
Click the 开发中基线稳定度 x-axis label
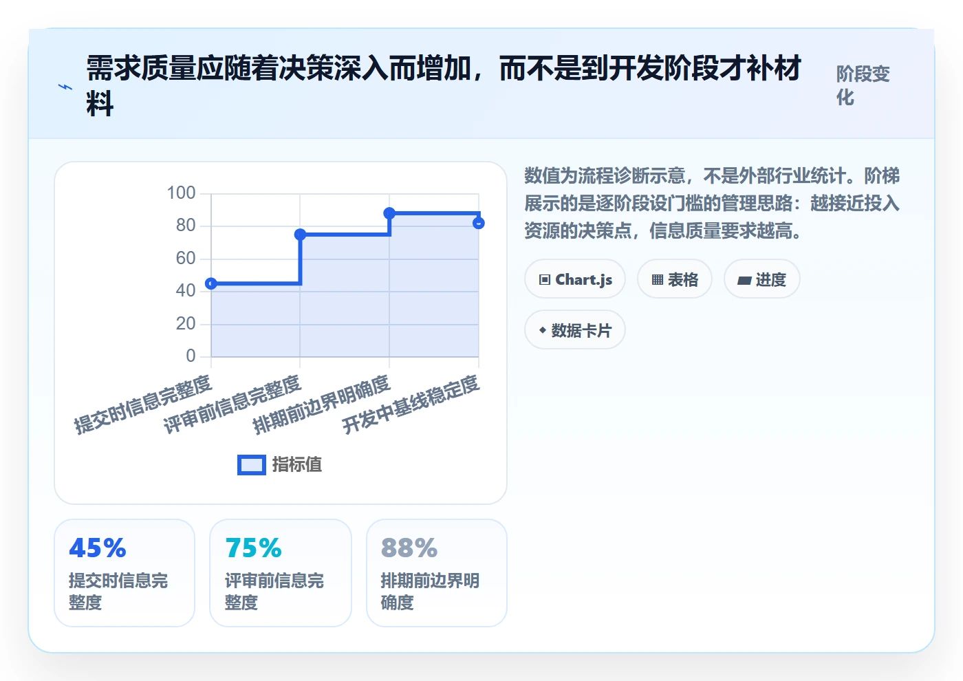pos(411,405)
